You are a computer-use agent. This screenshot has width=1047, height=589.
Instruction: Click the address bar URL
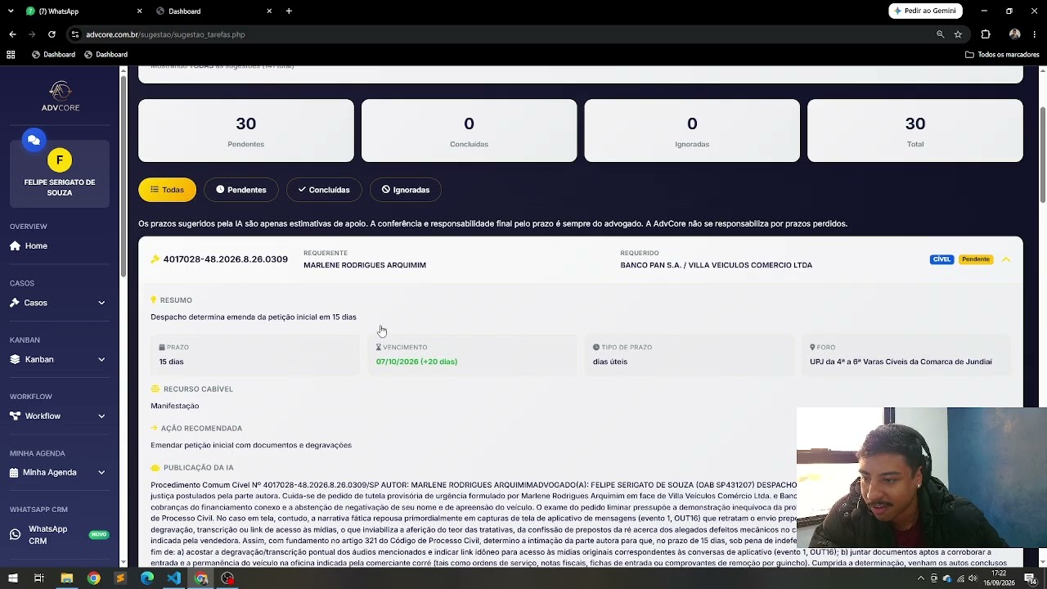165,34
